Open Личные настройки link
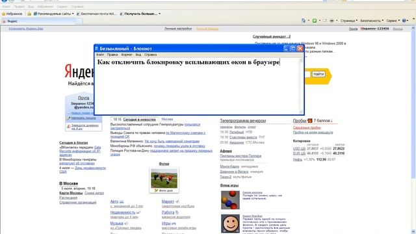 (x=178, y=29)
